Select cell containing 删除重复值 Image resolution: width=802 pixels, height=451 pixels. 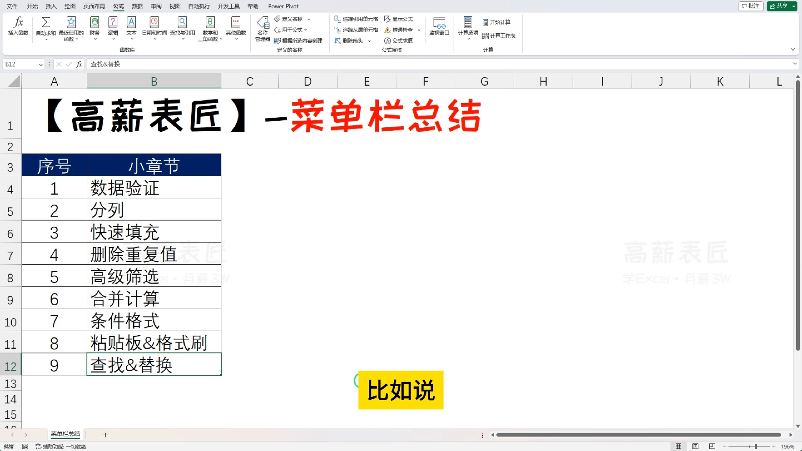tap(154, 254)
